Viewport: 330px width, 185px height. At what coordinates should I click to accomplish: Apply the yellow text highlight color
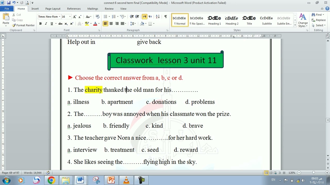pos(87,24)
